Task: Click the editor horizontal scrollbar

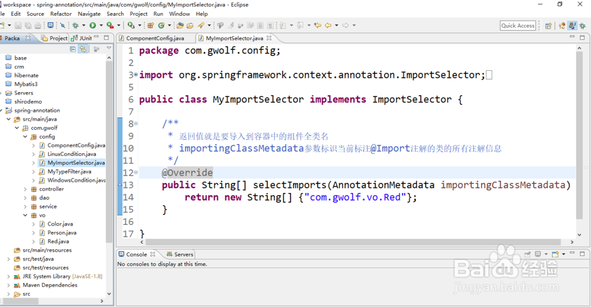Action: (x=353, y=242)
